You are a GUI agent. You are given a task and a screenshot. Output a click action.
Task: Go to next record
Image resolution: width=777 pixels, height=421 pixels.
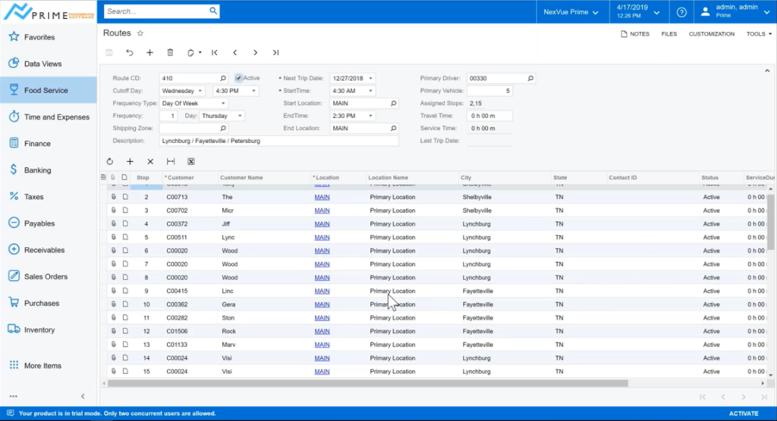tap(255, 52)
